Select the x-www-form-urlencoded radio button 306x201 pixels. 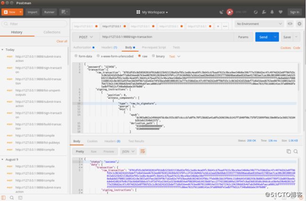click(98, 56)
